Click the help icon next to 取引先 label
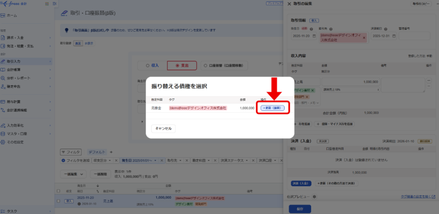This screenshot has height=214, width=439. [331, 29]
